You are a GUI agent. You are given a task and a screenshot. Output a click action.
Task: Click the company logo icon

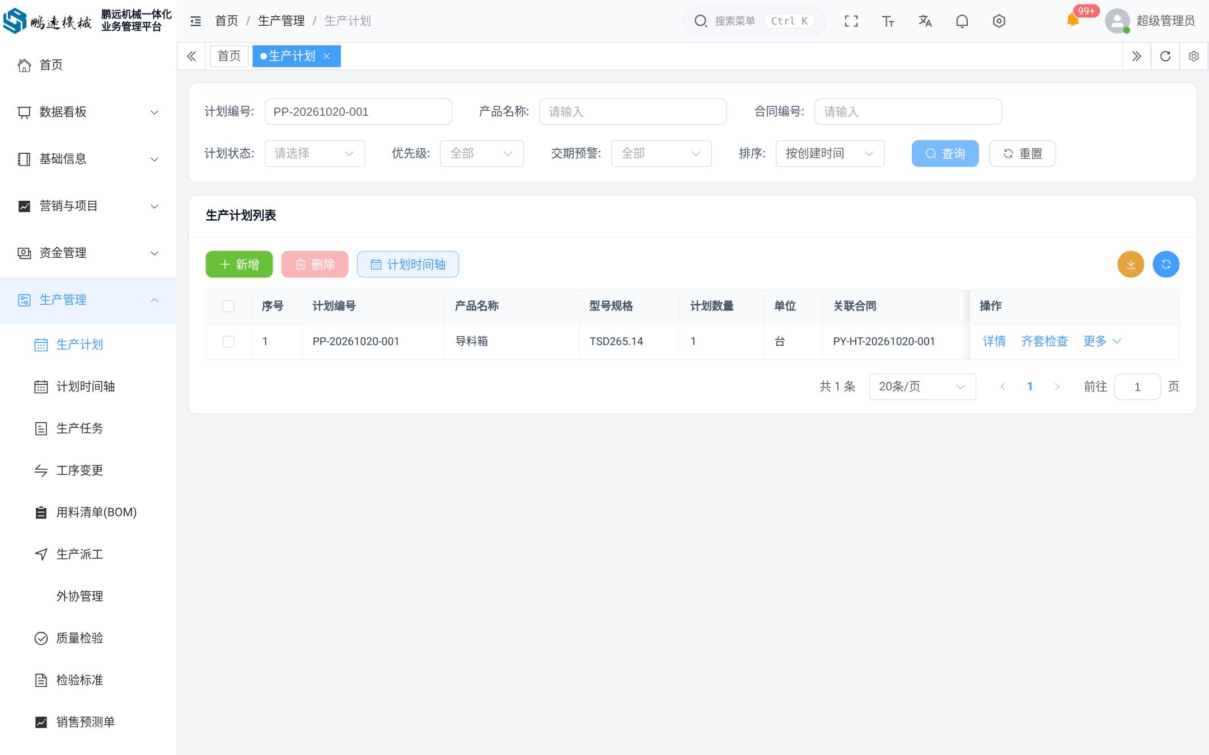(x=15, y=21)
